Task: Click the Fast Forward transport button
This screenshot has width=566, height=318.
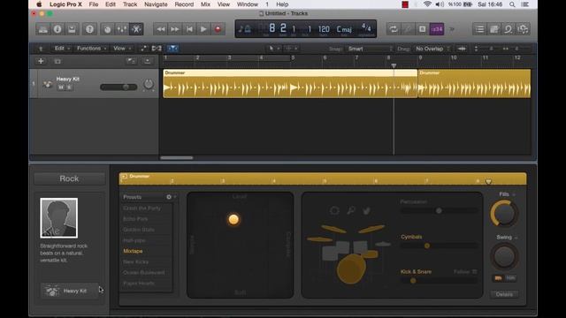Action: tap(175, 29)
